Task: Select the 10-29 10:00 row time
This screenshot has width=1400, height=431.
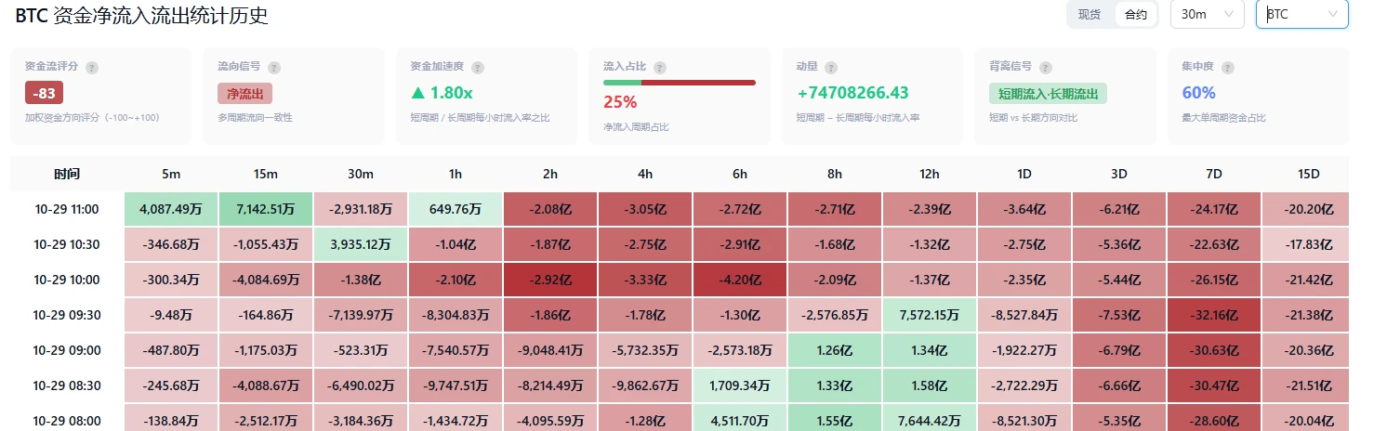Action: click(67, 280)
